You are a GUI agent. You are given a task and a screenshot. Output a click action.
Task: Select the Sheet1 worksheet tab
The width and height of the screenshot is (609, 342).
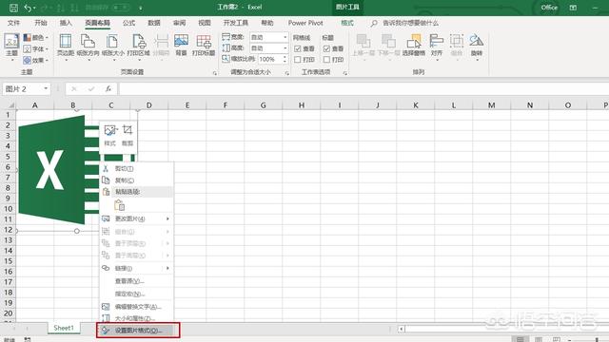coord(64,328)
